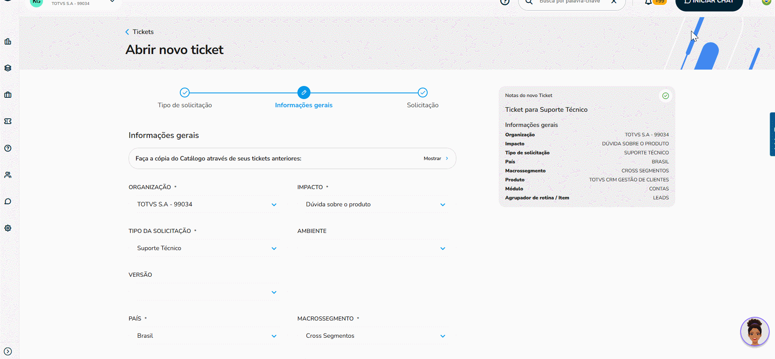This screenshot has width=775, height=359.
Task: Click the notifications bell icon
Action: pos(648,2)
